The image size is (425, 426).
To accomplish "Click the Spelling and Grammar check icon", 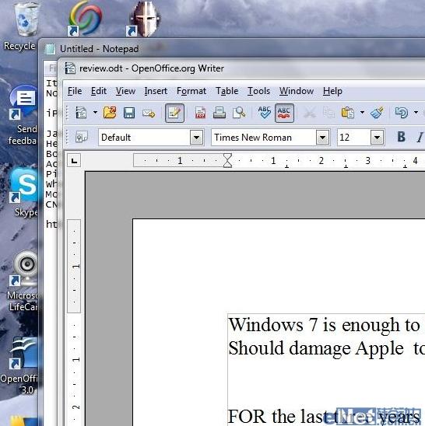I will 264,113.
